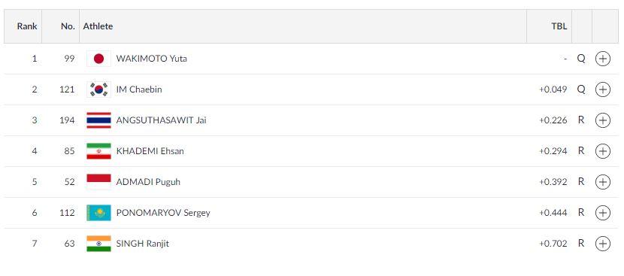
Task: Click plus icon beside ADMADI Puguh
Action: pyautogui.click(x=602, y=182)
